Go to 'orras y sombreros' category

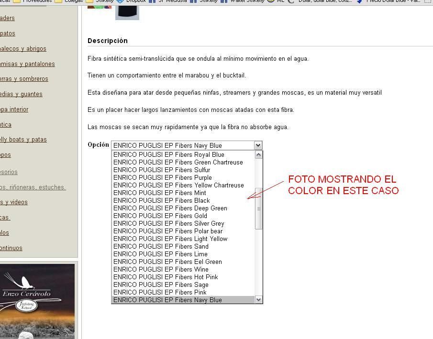point(24,79)
